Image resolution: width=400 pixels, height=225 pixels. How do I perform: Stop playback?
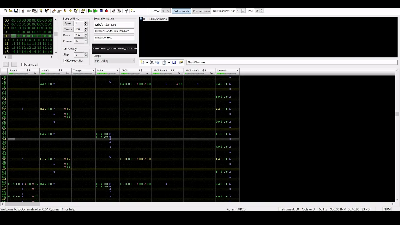[101, 11]
